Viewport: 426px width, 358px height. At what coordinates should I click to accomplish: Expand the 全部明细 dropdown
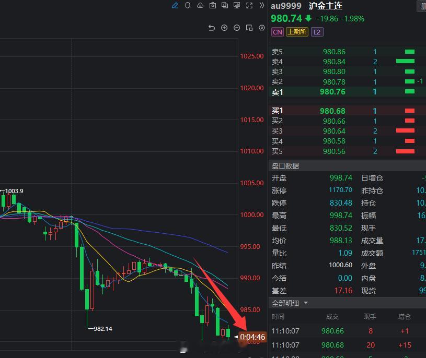306,302
